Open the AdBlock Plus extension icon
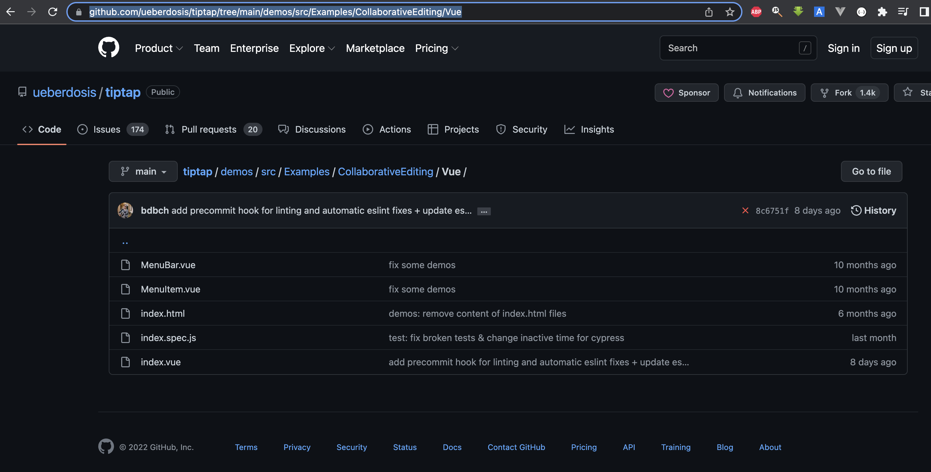 coord(756,12)
